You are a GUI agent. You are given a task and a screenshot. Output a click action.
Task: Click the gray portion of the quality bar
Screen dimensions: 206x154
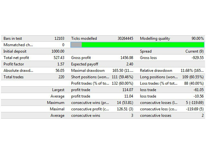click(x=76, y=45)
